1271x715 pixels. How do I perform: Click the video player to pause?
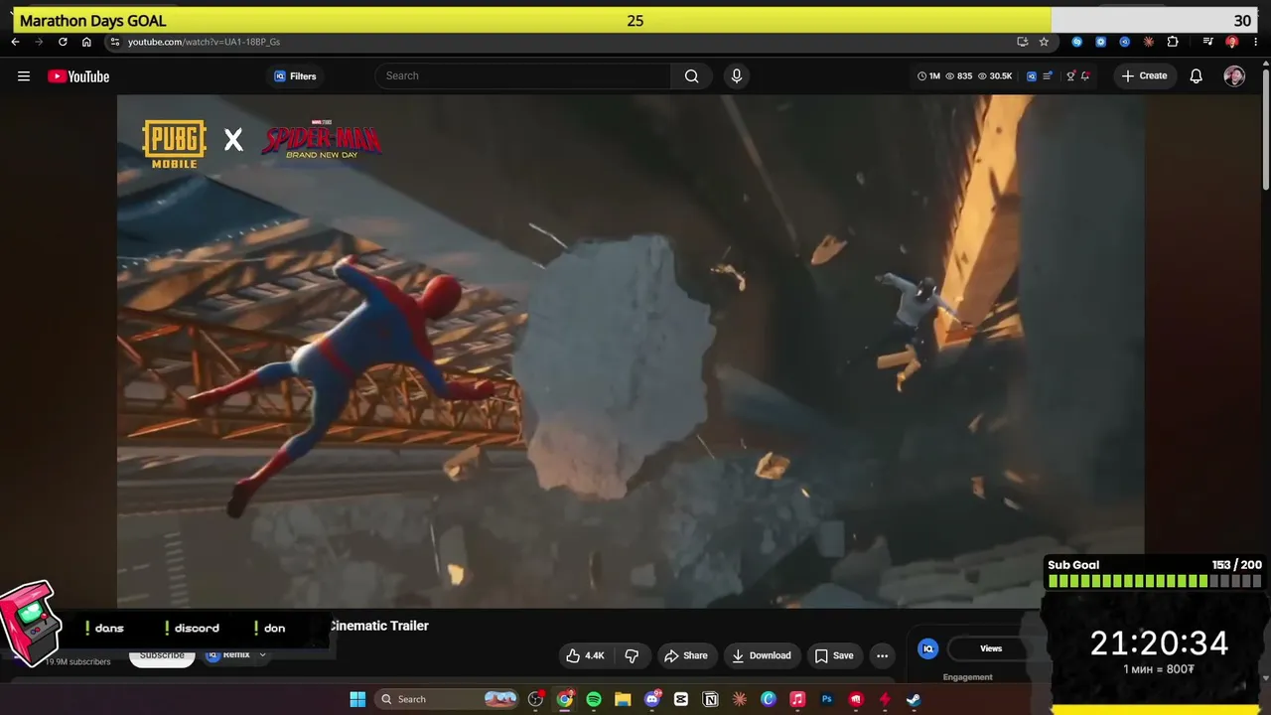click(x=631, y=351)
